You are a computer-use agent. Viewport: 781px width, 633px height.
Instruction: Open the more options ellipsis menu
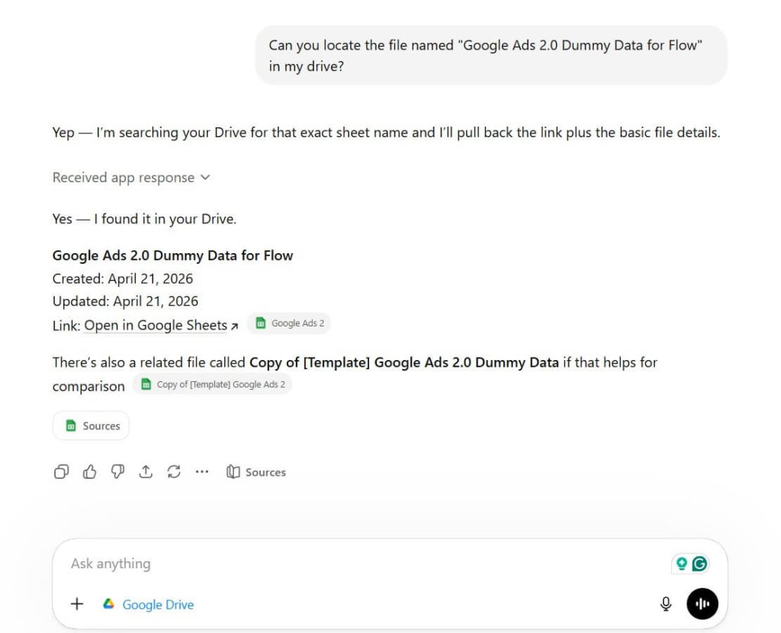(201, 472)
